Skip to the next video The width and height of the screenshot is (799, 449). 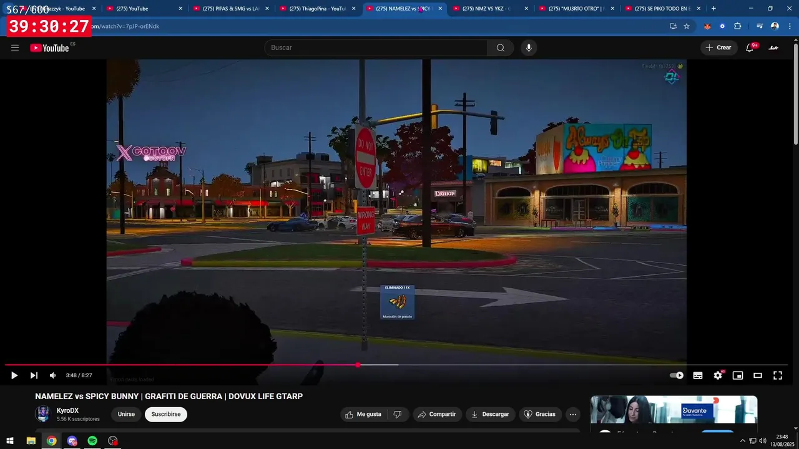coord(34,375)
